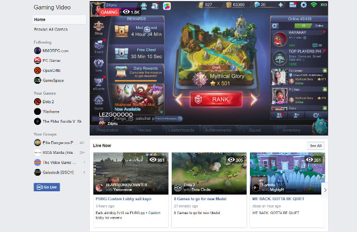Click the Mythical Glory rank emblem
This screenshot has width=357, height=232.
(x=200, y=79)
